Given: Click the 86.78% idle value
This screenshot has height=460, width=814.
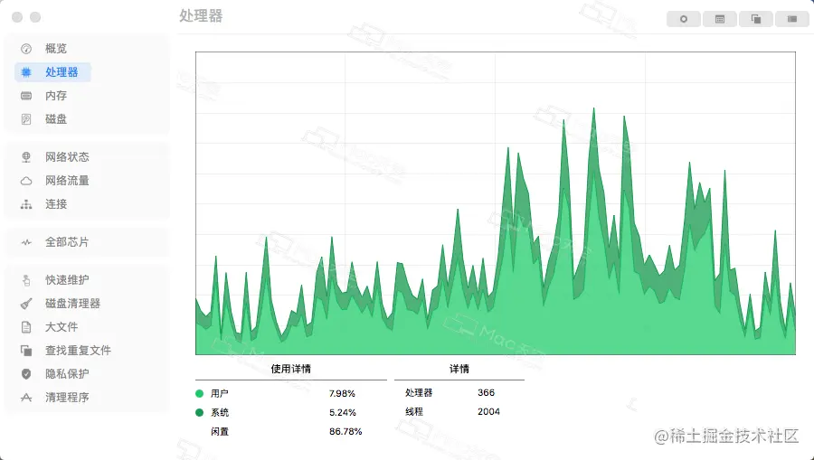Looking at the screenshot, I should (345, 431).
